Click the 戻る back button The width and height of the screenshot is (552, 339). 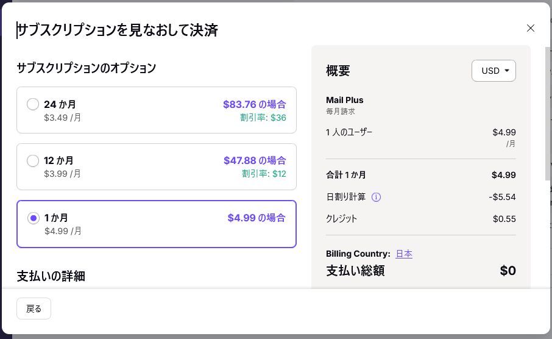(34, 309)
